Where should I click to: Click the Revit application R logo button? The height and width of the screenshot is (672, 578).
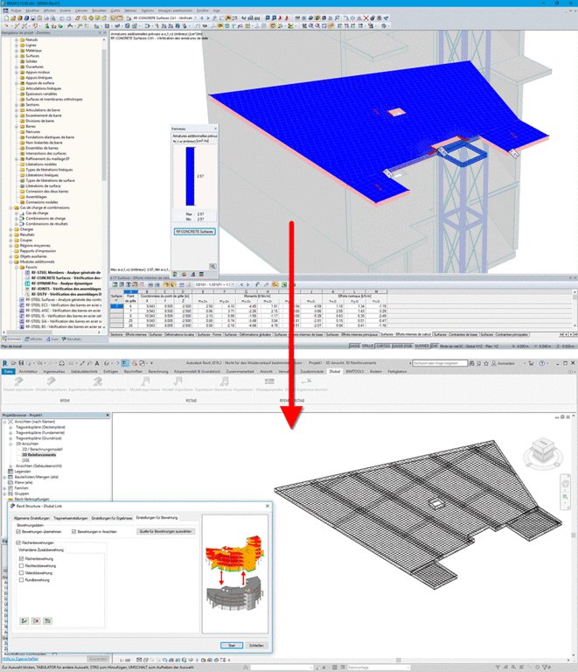coord(4,363)
